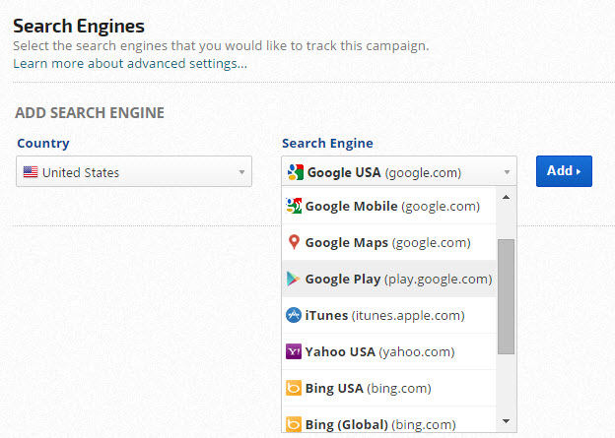
Task: Open the Country dropdown
Action: 135,172
